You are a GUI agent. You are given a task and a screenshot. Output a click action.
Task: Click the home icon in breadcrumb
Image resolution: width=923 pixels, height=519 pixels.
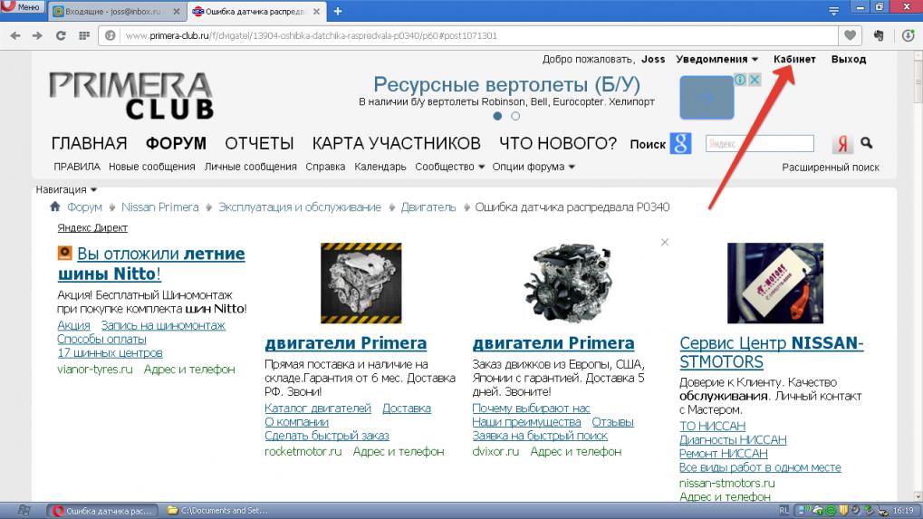[54, 207]
